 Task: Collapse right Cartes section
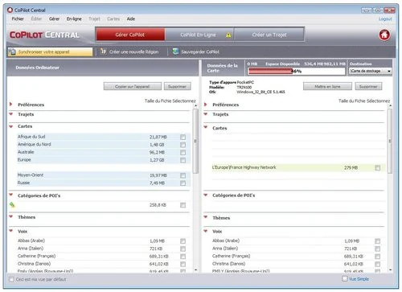(206, 127)
